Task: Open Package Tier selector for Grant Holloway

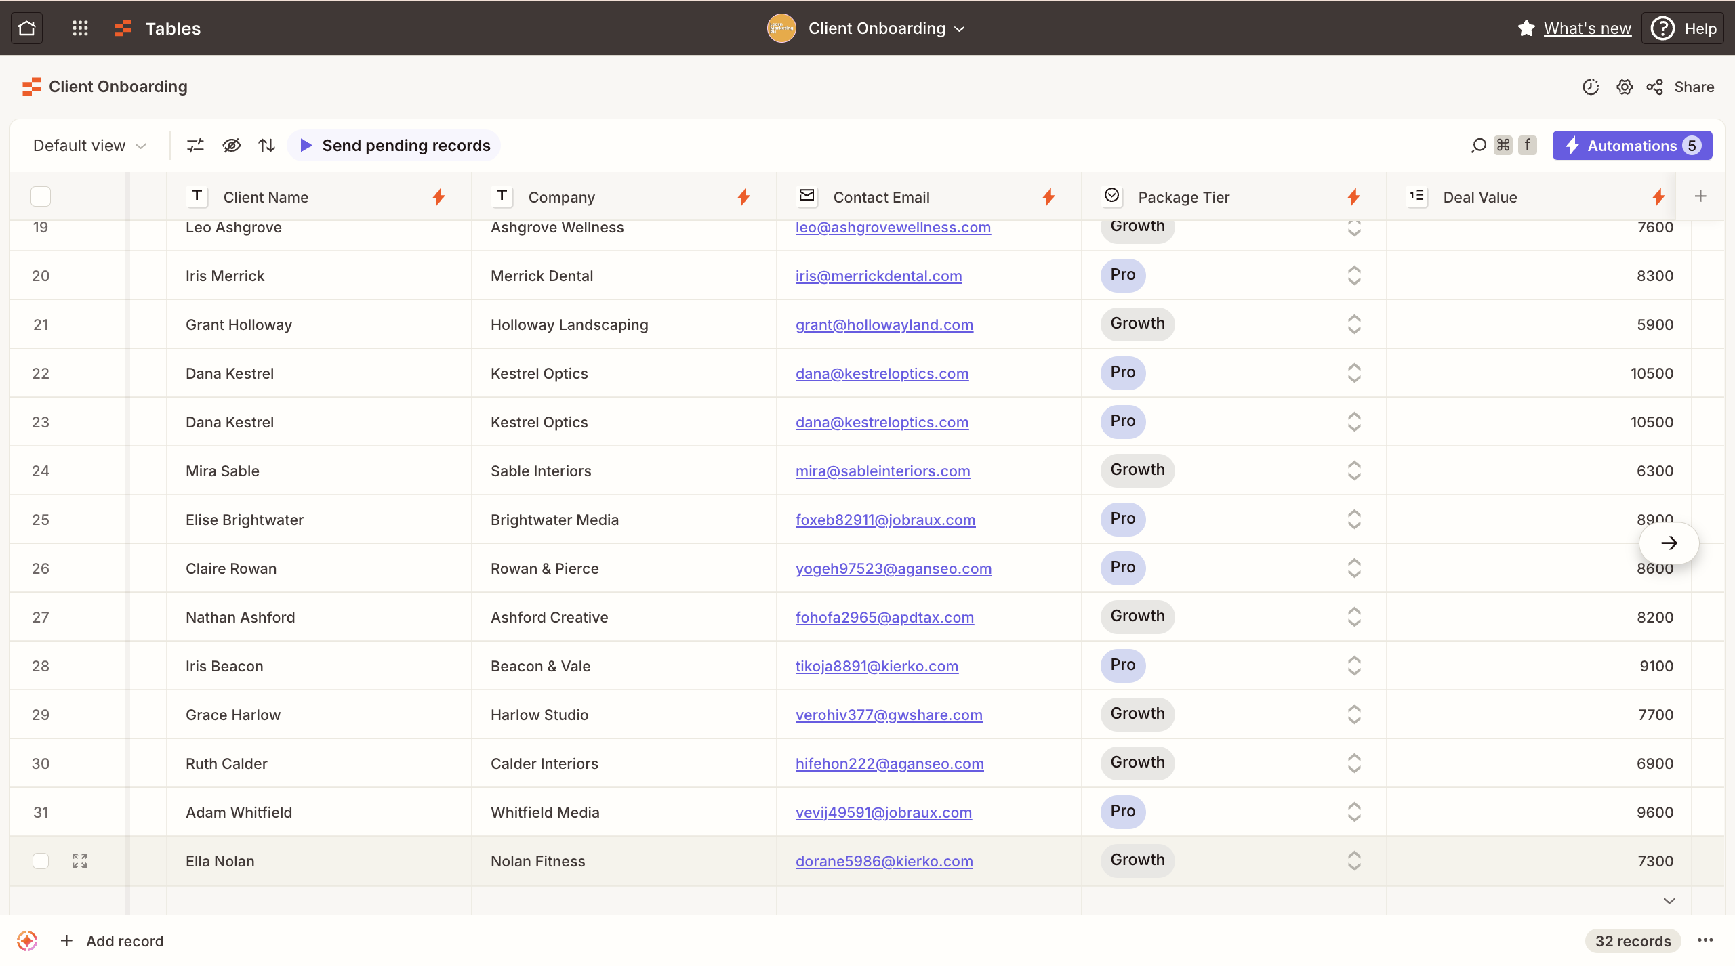Action: 1354,324
